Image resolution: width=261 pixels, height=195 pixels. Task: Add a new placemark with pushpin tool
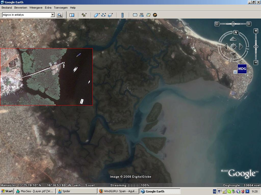(x=84, y=15)
